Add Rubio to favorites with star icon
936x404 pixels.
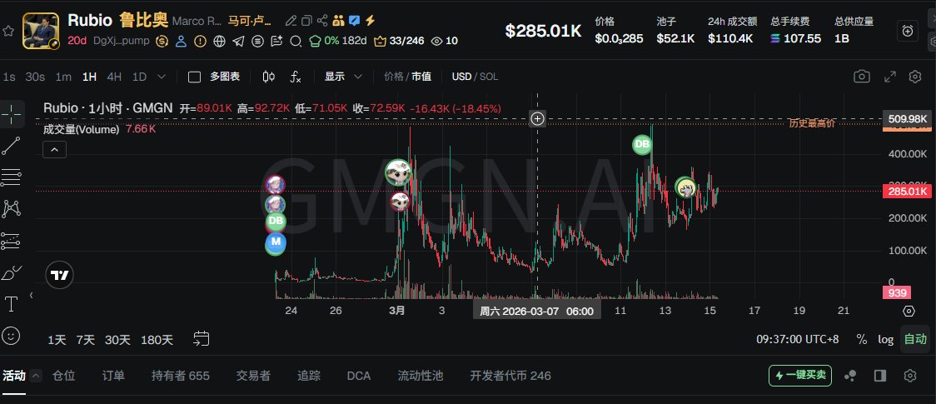pyautogui.click(x=7, y=31)
